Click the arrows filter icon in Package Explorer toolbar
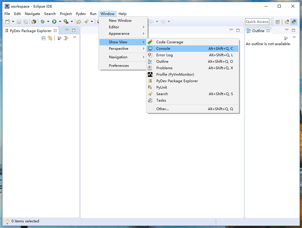This screenshot has height=228, width=302. click(x=66, y=38)
